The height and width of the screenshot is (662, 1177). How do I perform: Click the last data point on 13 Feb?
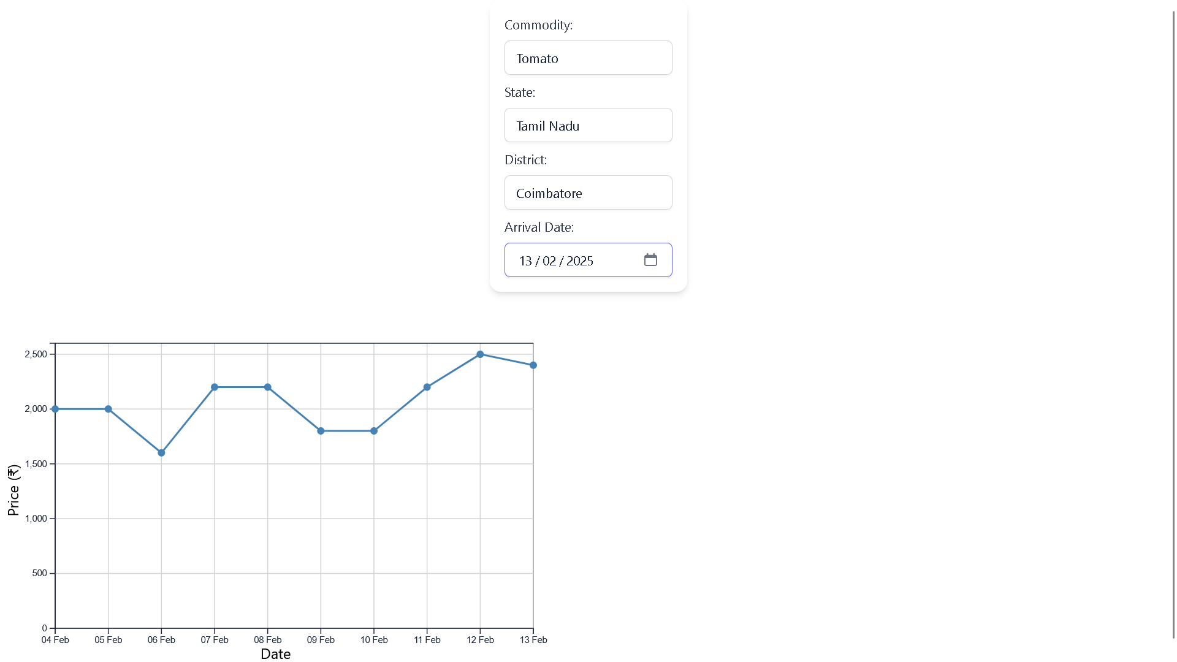(x=533, y=365)
